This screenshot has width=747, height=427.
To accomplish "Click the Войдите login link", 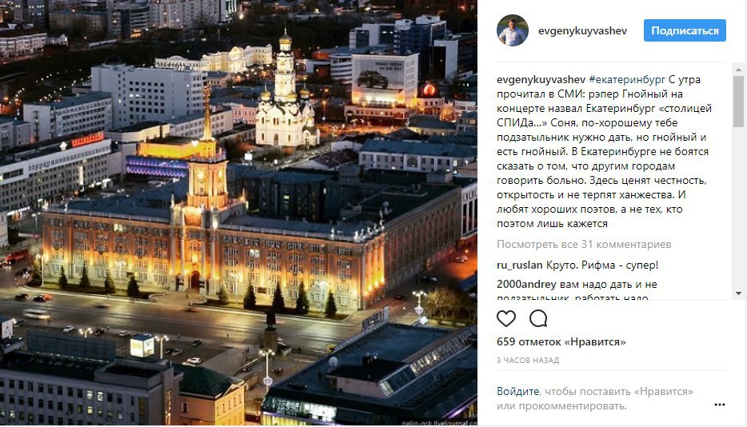I will point(517,392).
